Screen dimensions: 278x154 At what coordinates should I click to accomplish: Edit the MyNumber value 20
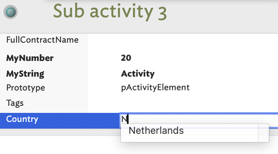click(126, 58)
